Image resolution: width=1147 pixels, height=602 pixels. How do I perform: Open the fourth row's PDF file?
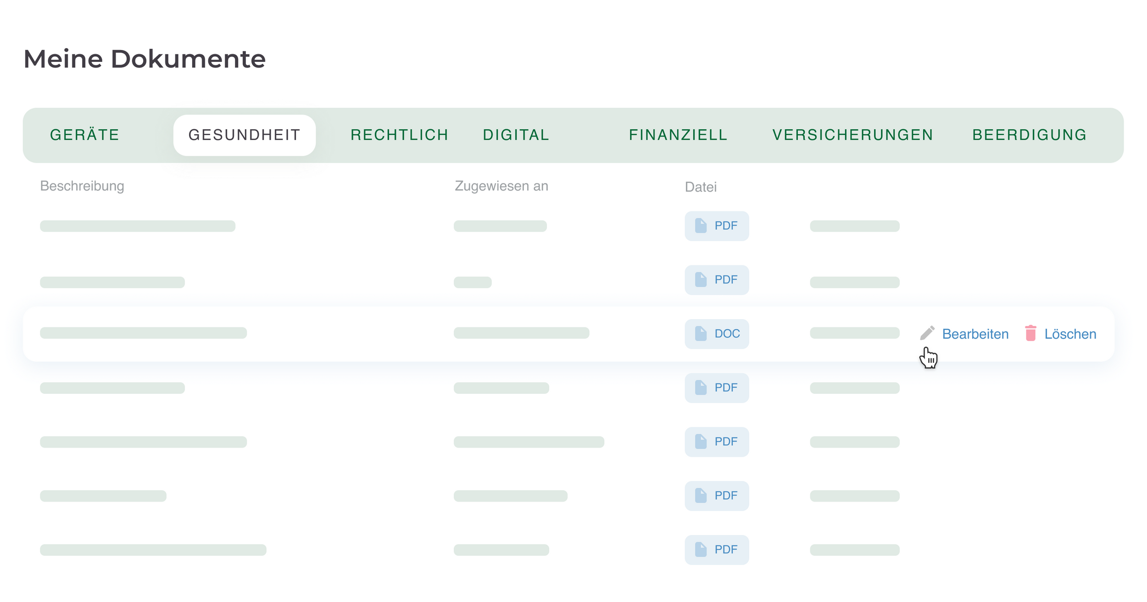(717, 388)
